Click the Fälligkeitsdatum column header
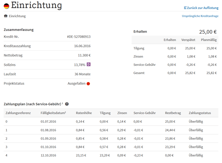Screen dimensions: 222x163 pyautogui.click(x=53, y=113)
